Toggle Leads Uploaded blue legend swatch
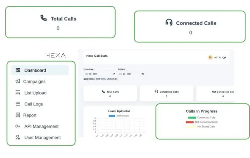The width and height of the screenshot is (250, 158). 112,116
